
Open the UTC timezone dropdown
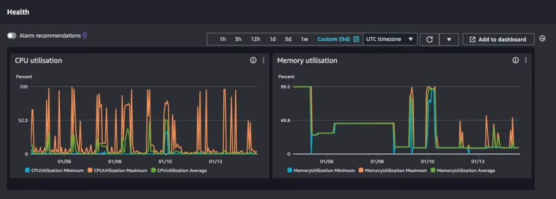390,39
